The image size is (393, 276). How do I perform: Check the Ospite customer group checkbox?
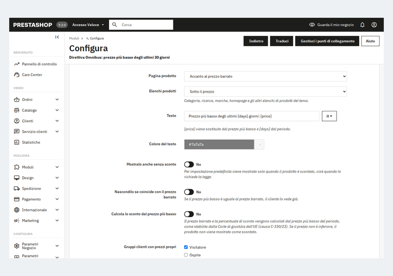point(186,255)
